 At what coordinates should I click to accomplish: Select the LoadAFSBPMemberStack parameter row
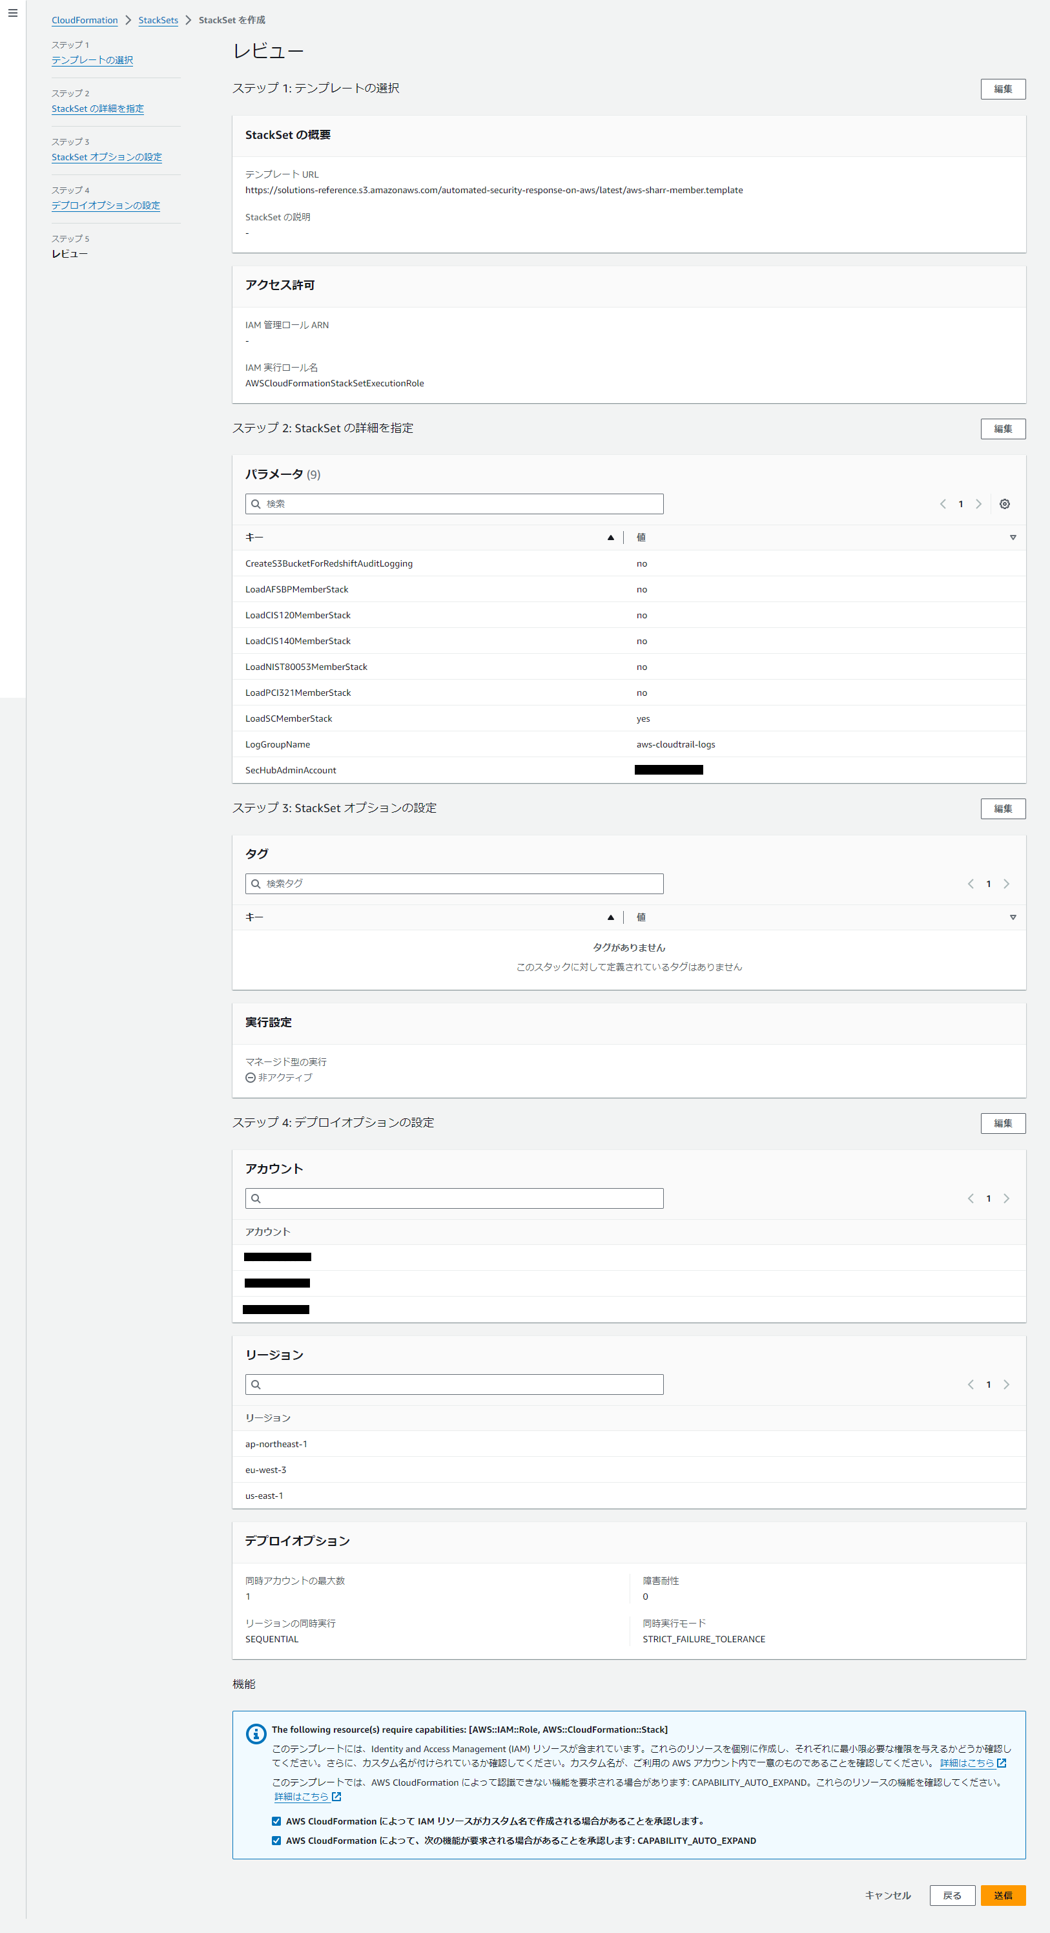click(x=629, y=589)
